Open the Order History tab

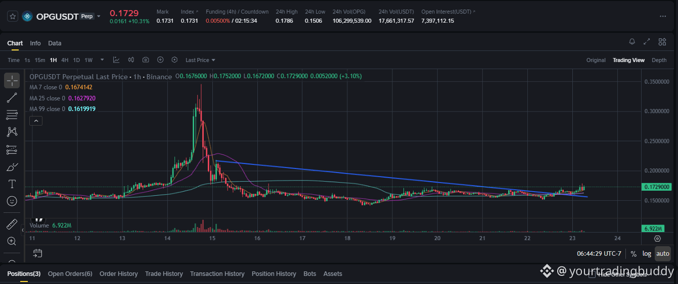(x=119, y=274)
